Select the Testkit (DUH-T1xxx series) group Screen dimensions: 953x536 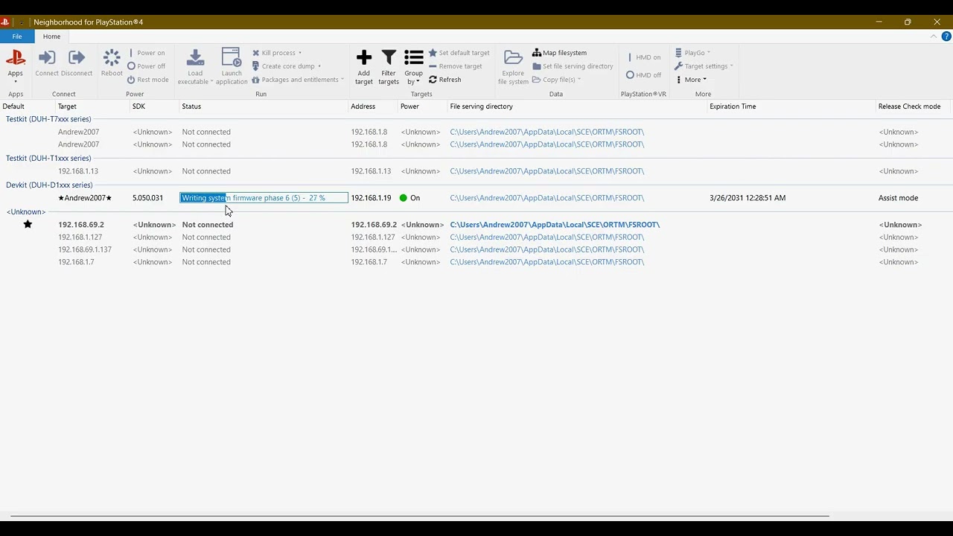click(x=48, y=159)
